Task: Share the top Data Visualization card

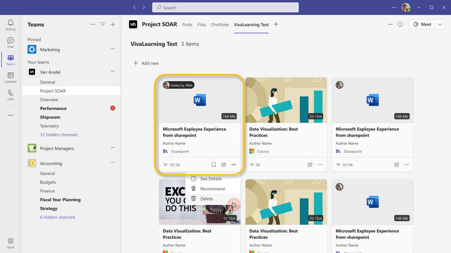Action: click(310, 165)
